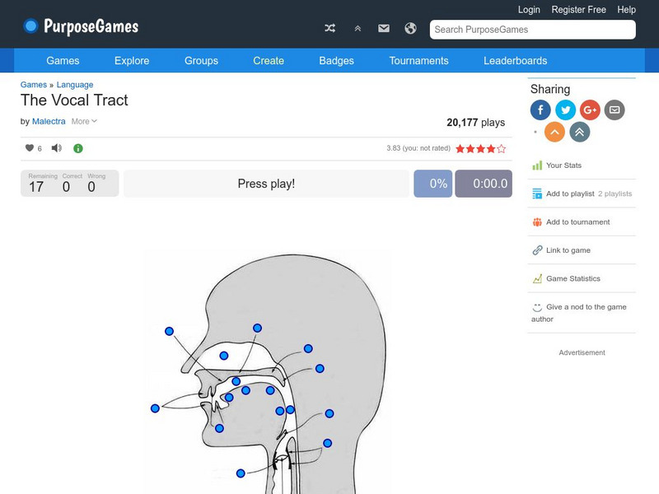The height and width of the screenshot is (494, 659).
Task: Open the random game shuffle icon
Action: tap(329, 27)
